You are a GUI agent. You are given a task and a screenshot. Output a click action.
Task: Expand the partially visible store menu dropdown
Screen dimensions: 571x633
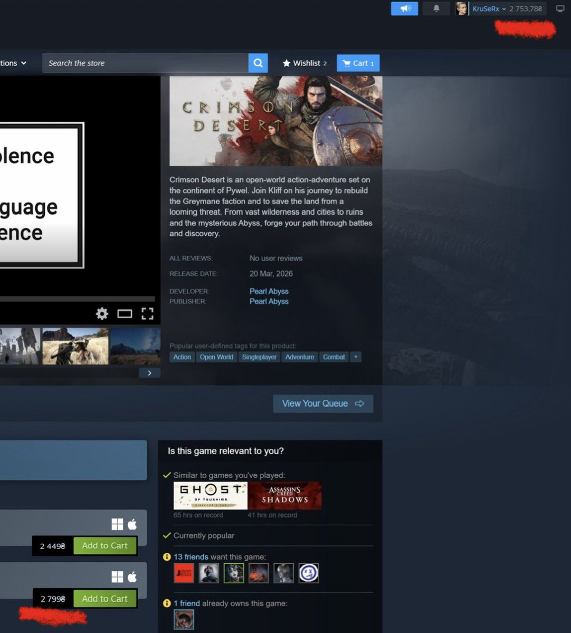coord(13,63)
